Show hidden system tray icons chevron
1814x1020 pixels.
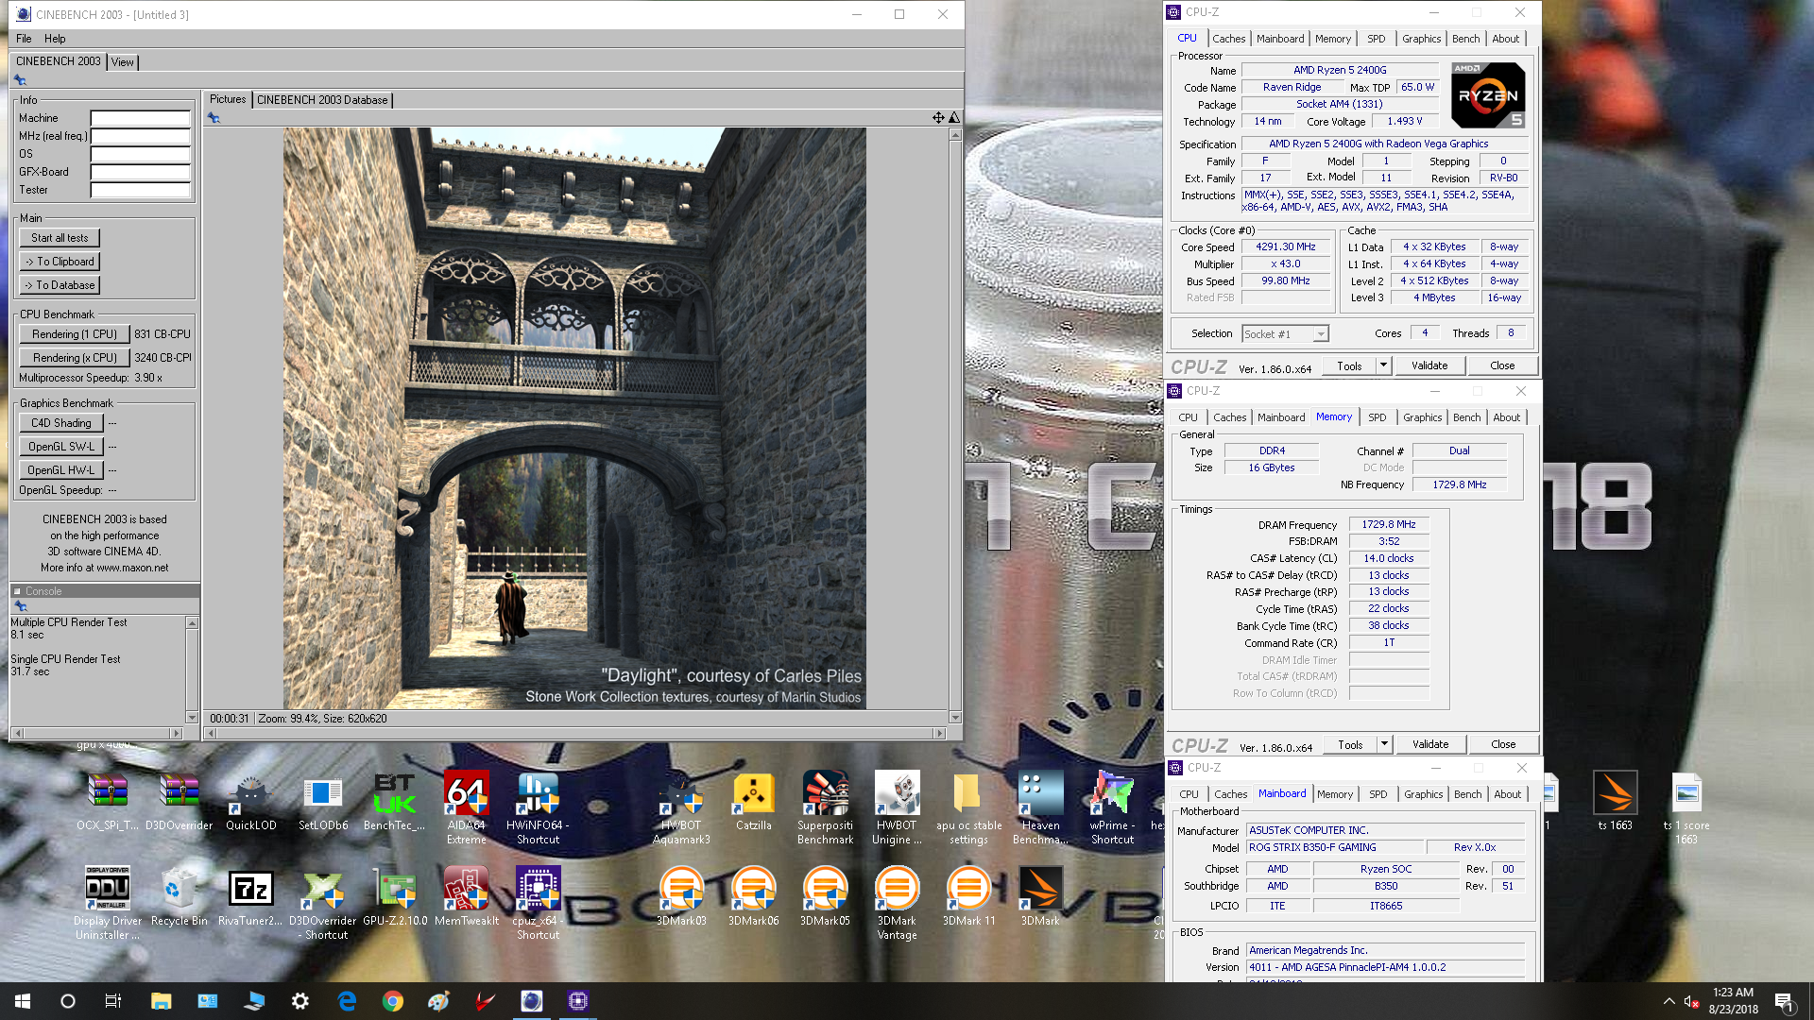point(1669,1001)
